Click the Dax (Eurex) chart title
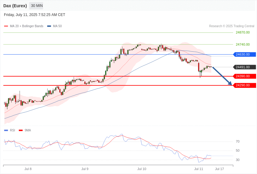 pos(15,6)
